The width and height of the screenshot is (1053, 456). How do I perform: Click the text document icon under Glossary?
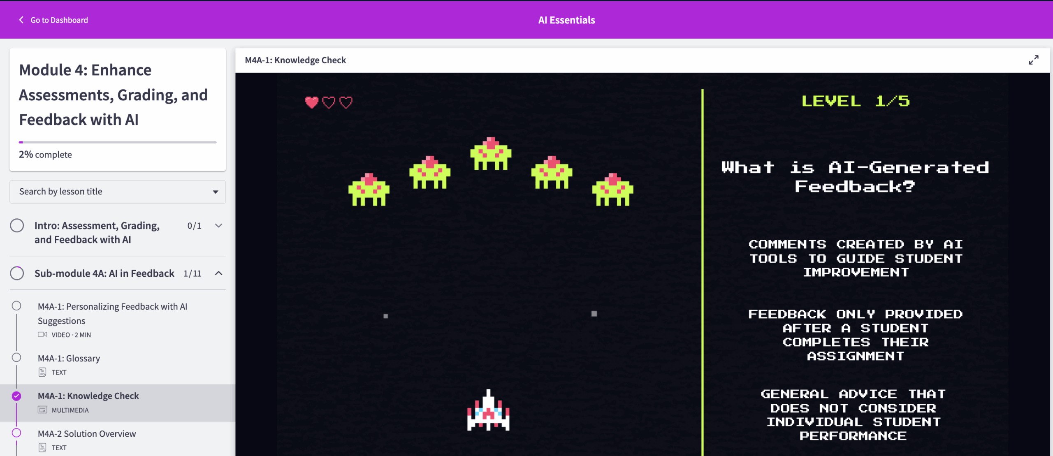point(42,372)
